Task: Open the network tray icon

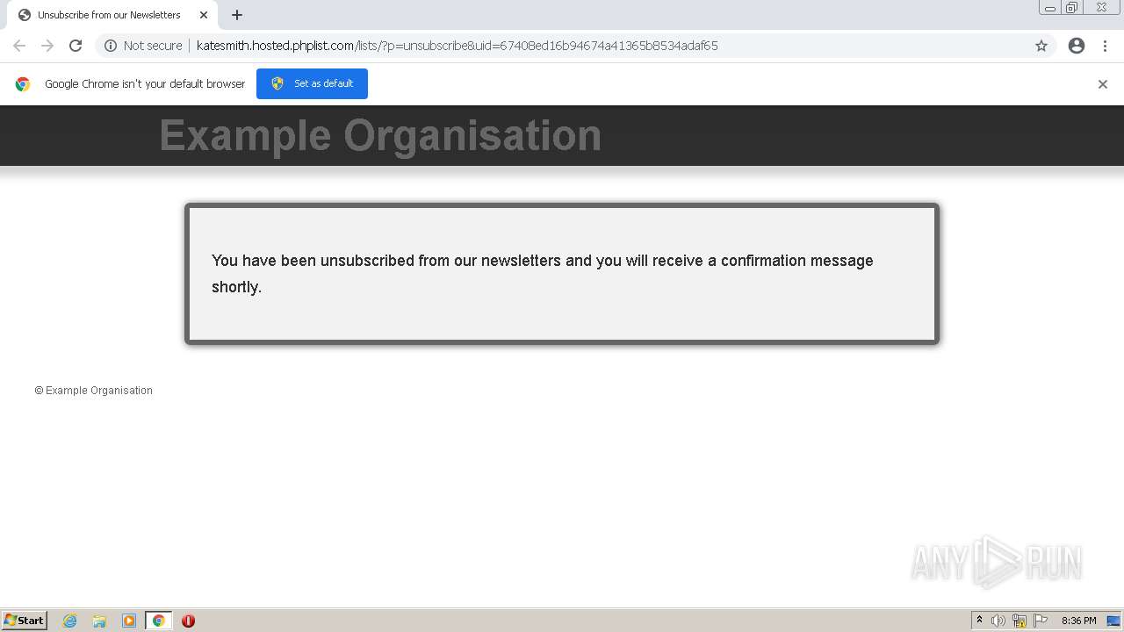Action: tap(1020, 621)
